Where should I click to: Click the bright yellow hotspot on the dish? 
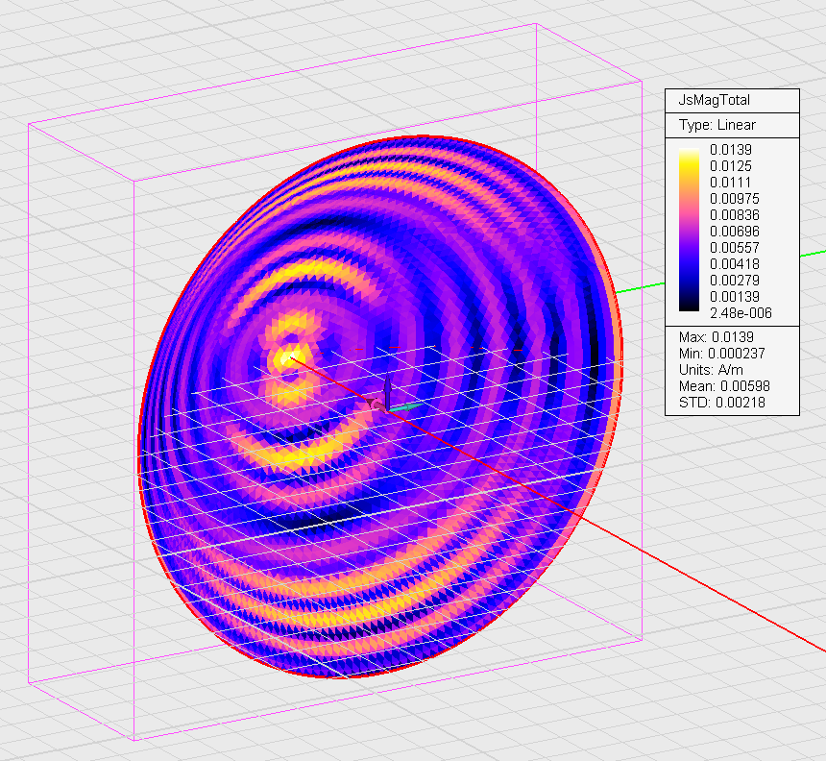(x=282, y=358)
